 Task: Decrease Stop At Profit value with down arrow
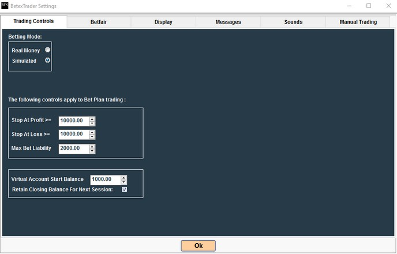(x=92, y=123)
